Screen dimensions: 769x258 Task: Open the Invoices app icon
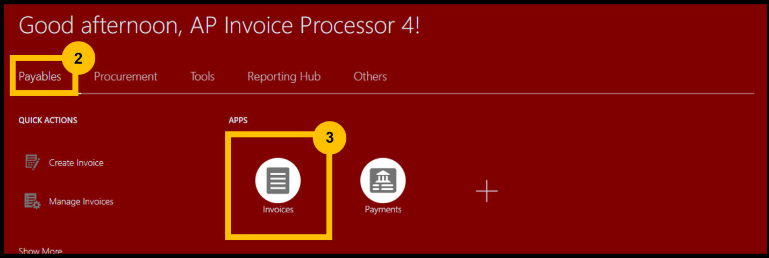click(278, 181)
